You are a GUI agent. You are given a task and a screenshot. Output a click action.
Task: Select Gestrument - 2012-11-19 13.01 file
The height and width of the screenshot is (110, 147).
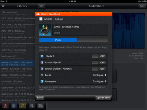[17, 100]
